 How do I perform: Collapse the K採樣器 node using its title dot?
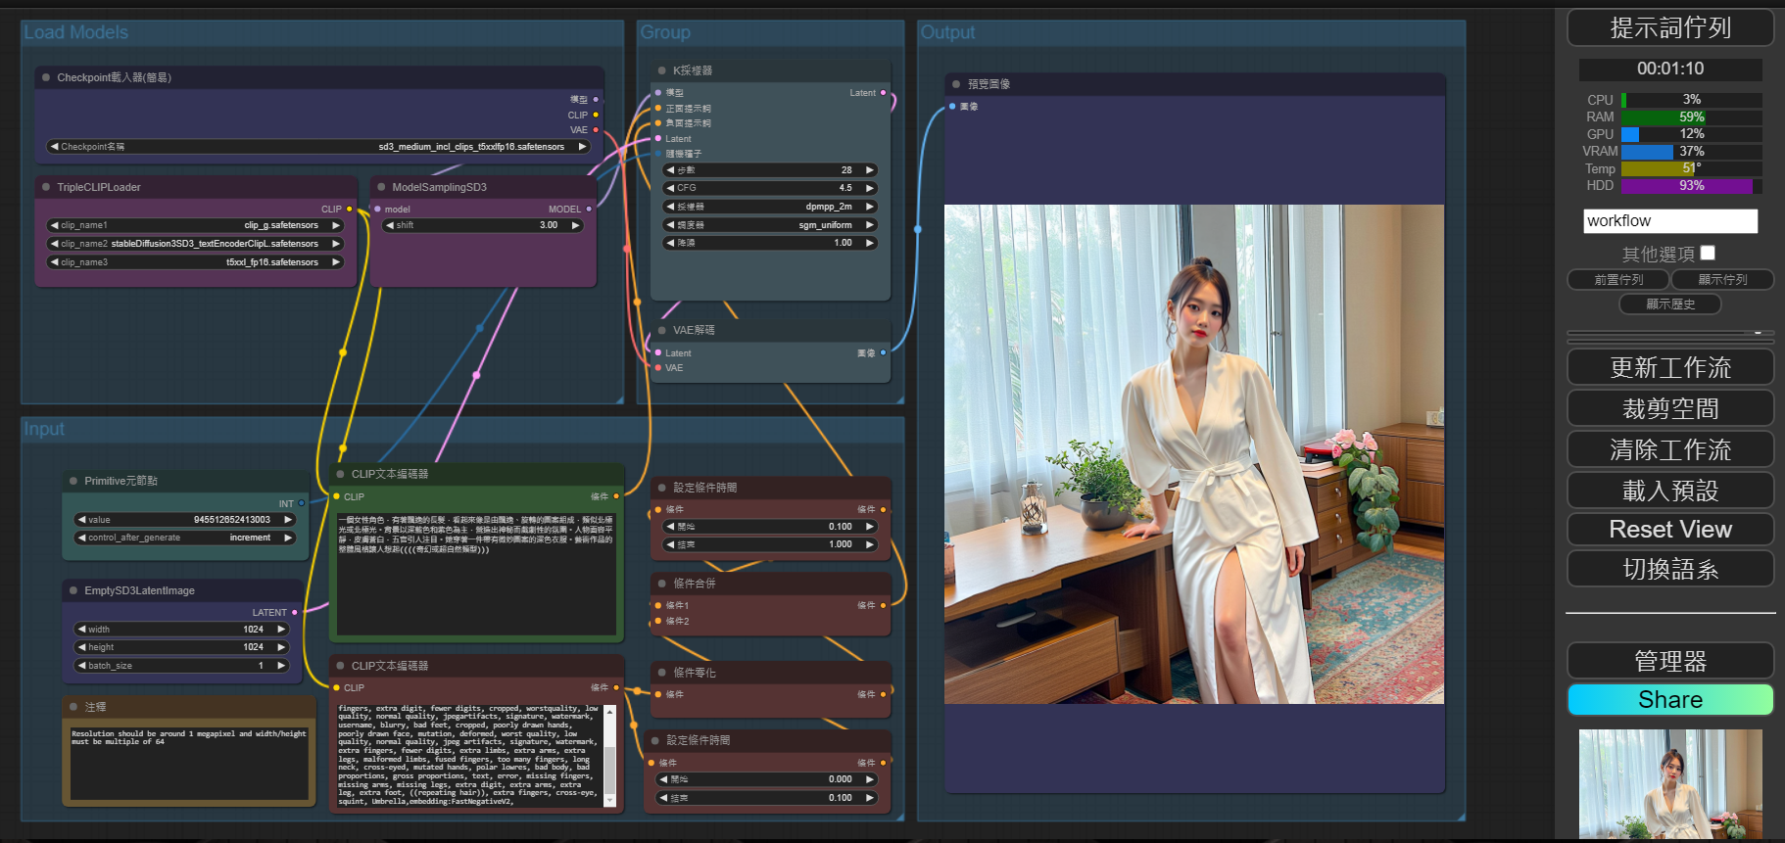pyautogui.click(x=662, y=70)
